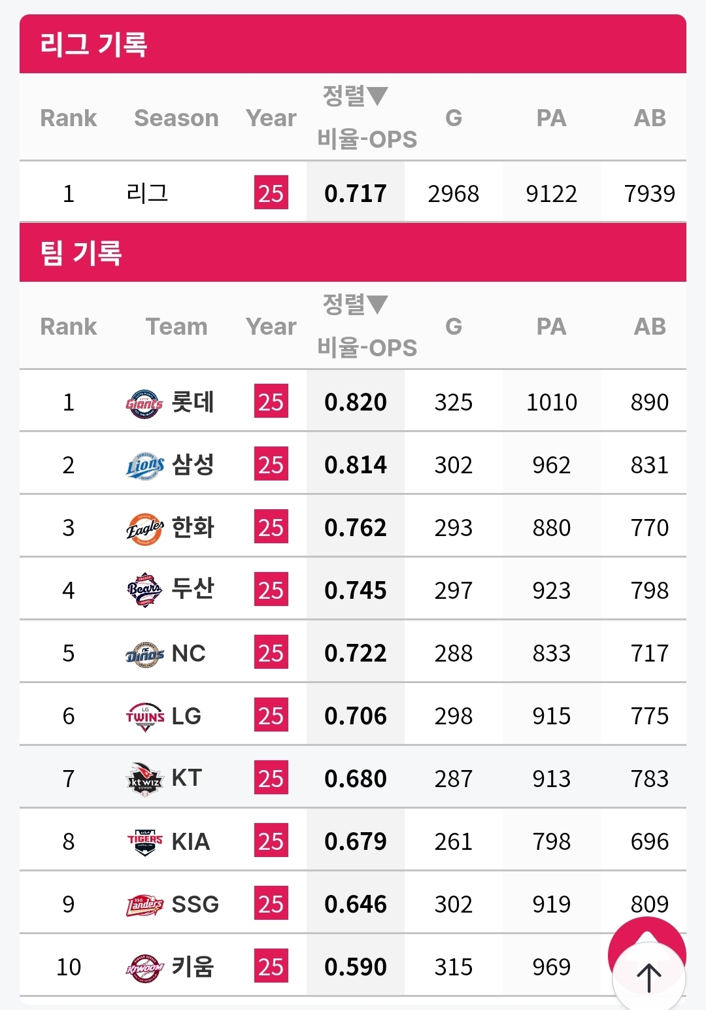Click the Lotte Giants team logo

click(x=144, y=403)
